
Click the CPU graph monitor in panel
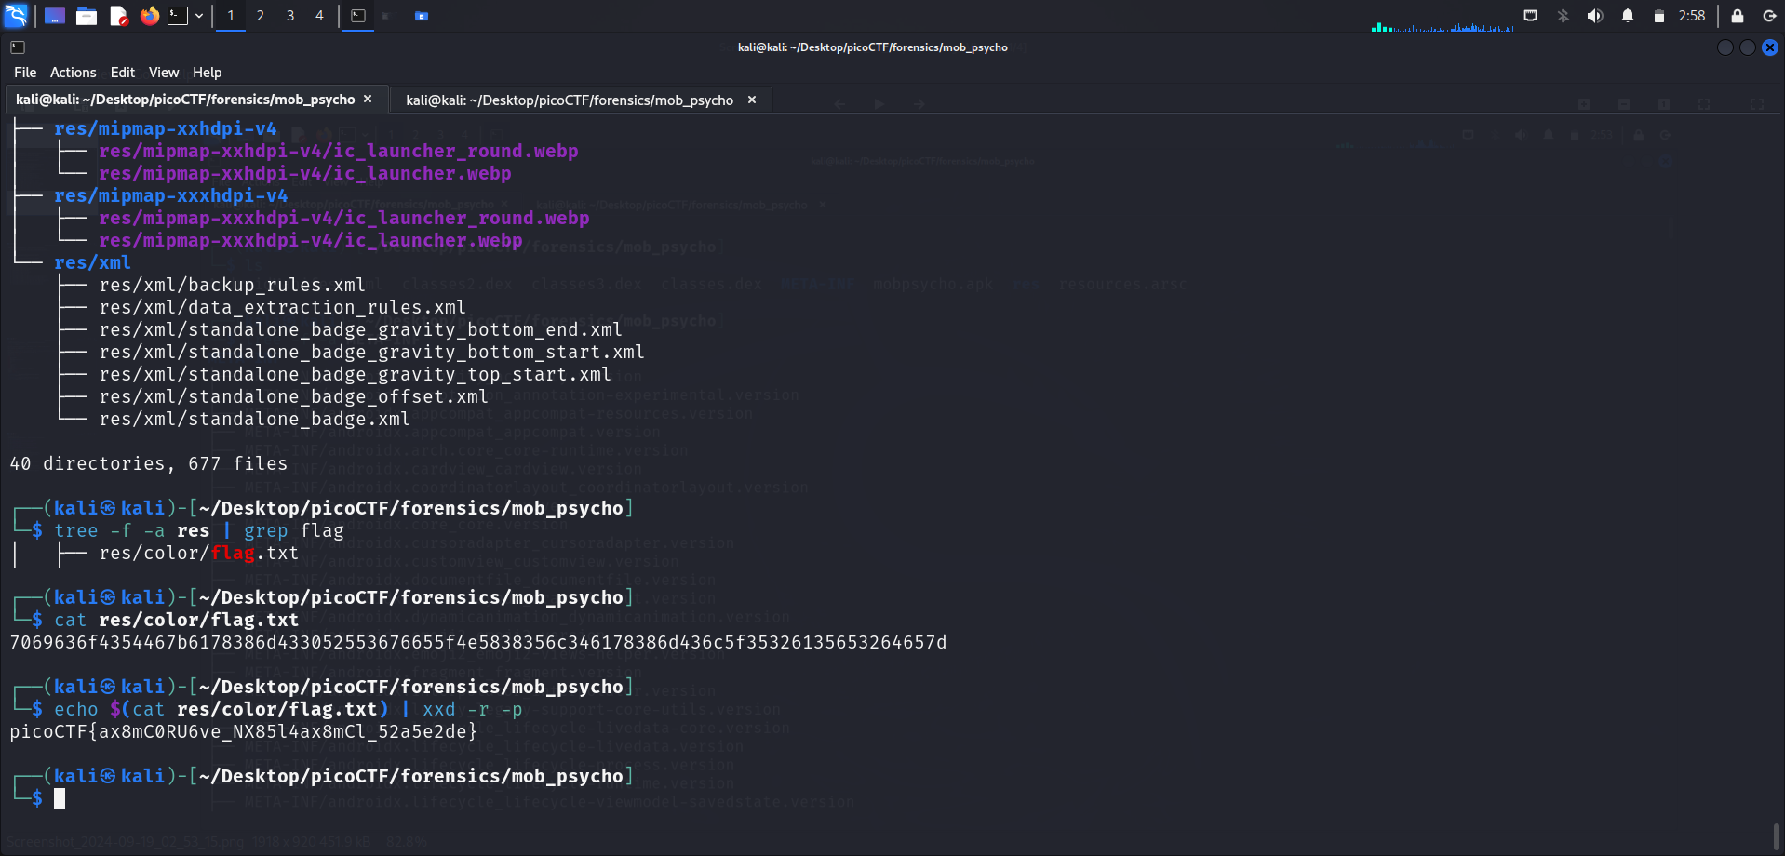1442,25
